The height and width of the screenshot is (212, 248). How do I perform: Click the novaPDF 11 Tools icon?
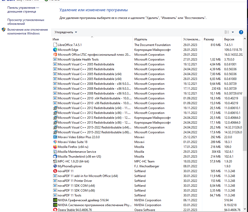tap(55, 195)
